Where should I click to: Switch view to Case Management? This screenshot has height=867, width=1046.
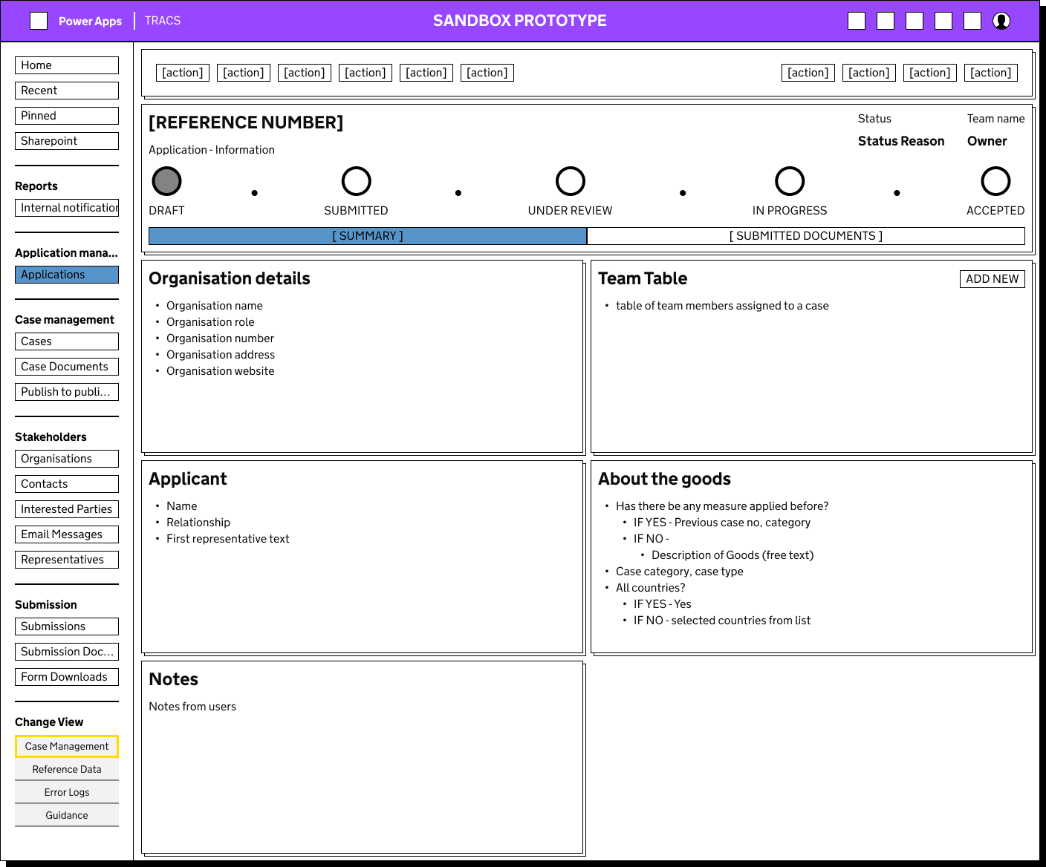click(x=67, y=746)
